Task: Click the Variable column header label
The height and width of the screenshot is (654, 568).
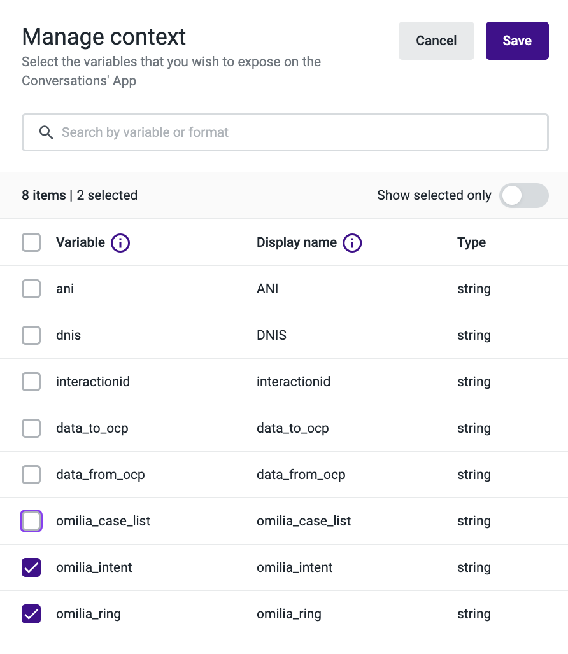Action: (x=80, y=242)
